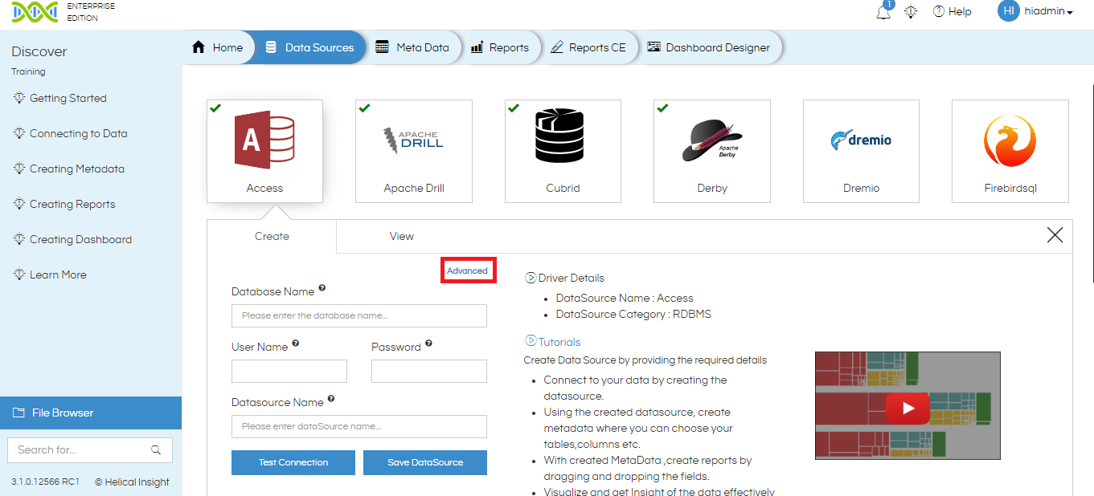Open the Advanced settings link
Image resolution: width=1094 pixels, height=496 pixels.
[467, 271]
